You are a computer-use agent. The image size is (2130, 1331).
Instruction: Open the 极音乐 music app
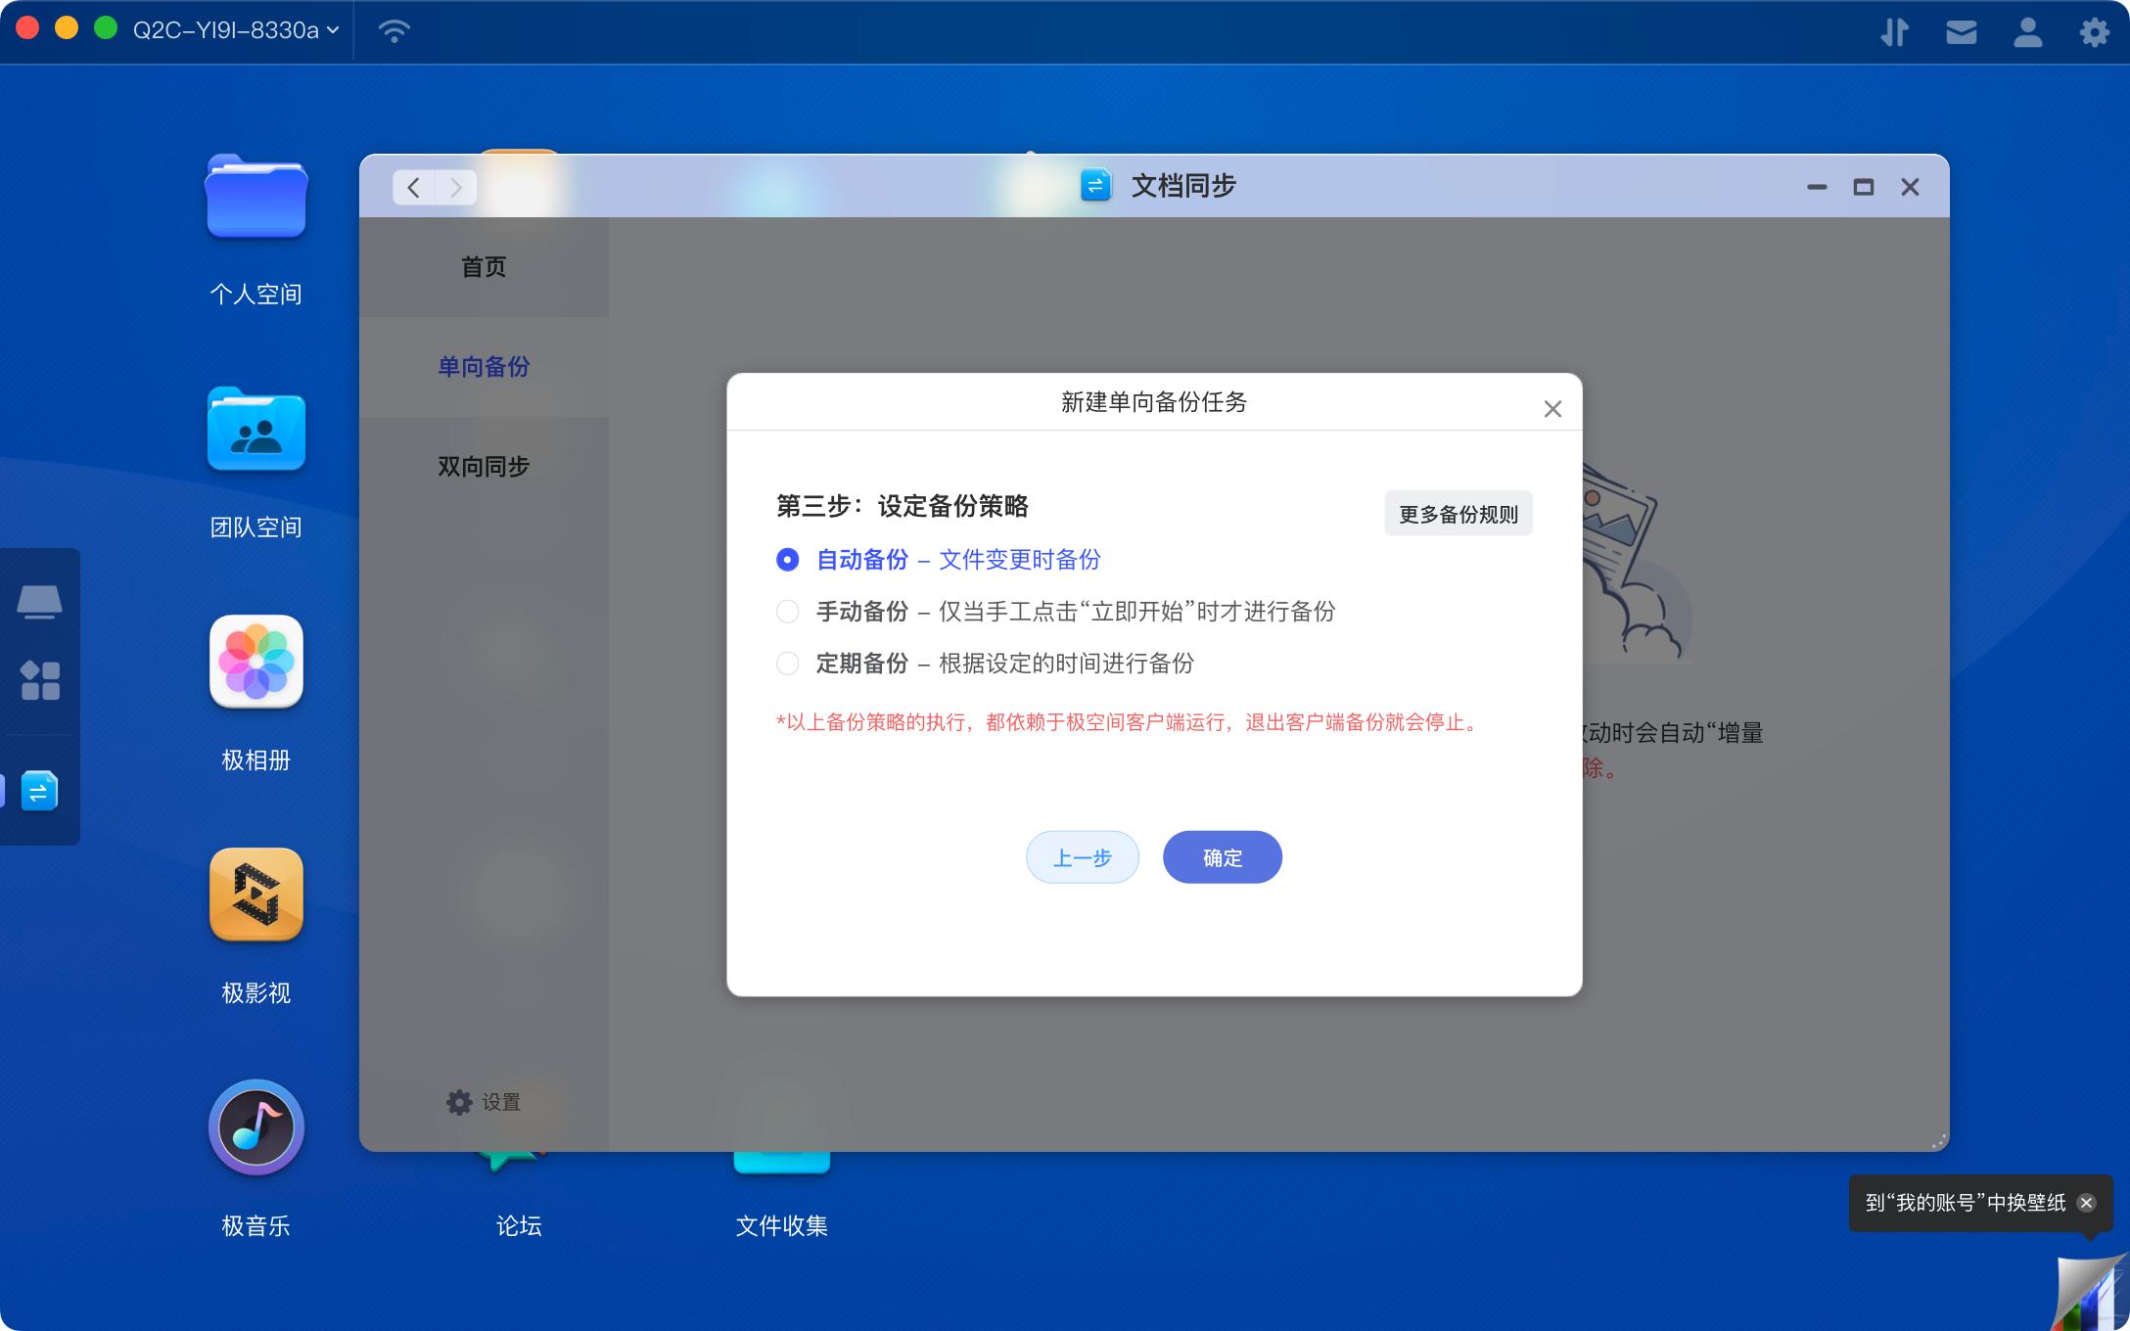[256, 1127]
